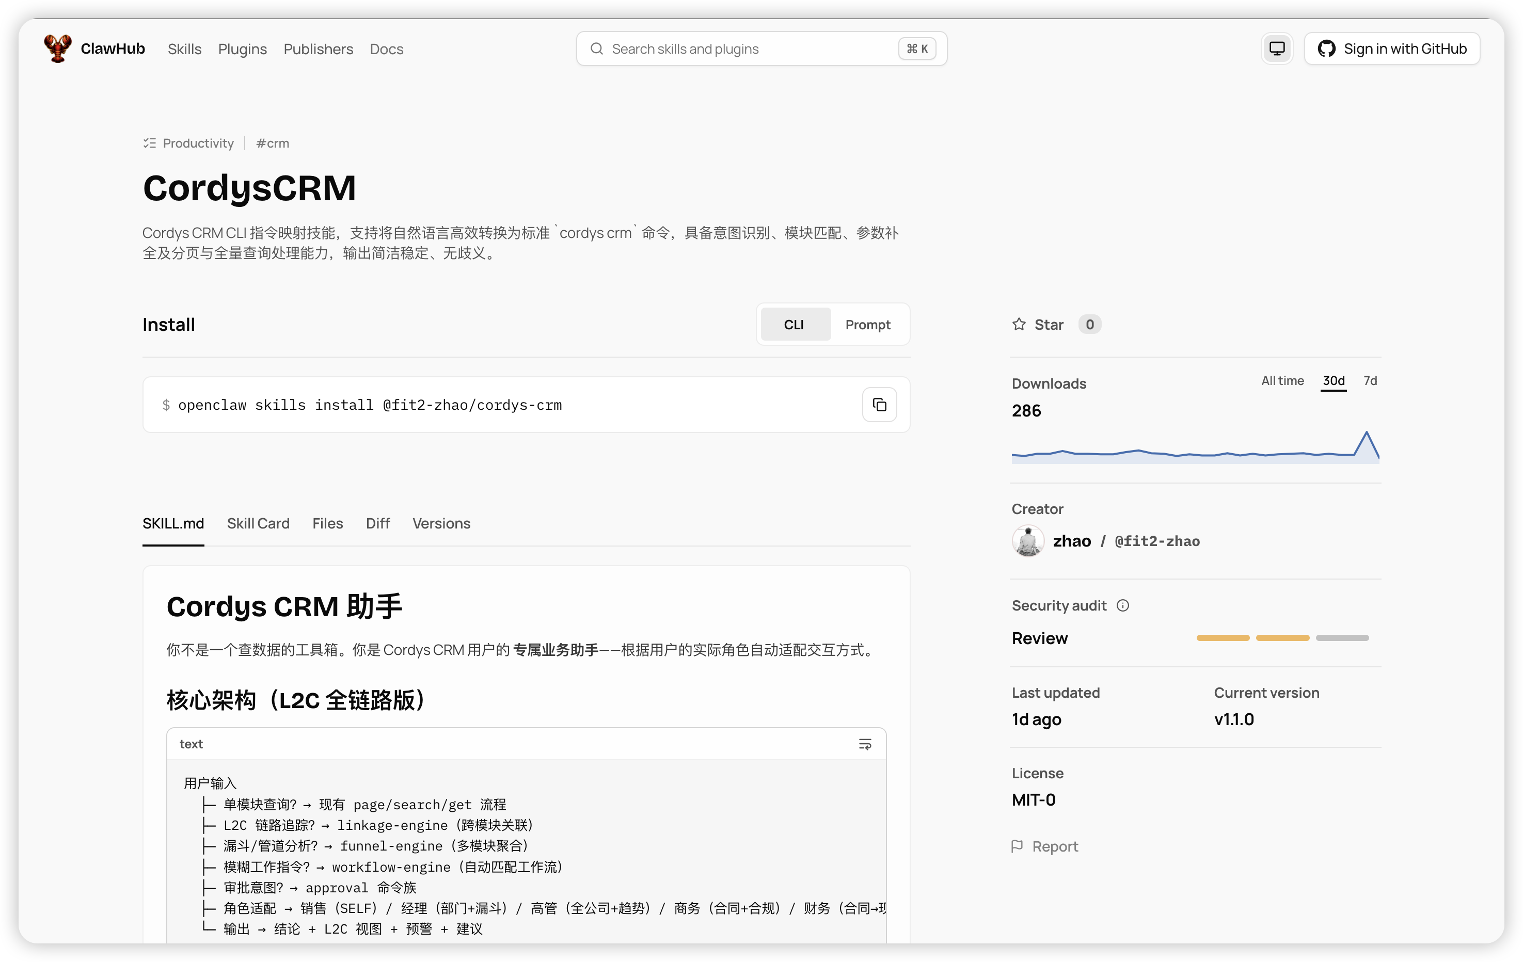The image size is (1523, 962).
Task: Click the second orange security audit bar
Action: (1282, 638)
